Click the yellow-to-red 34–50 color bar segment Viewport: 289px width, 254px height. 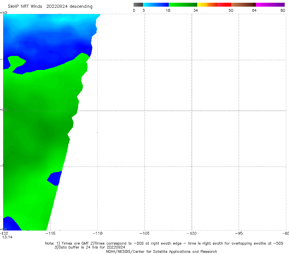214,5
